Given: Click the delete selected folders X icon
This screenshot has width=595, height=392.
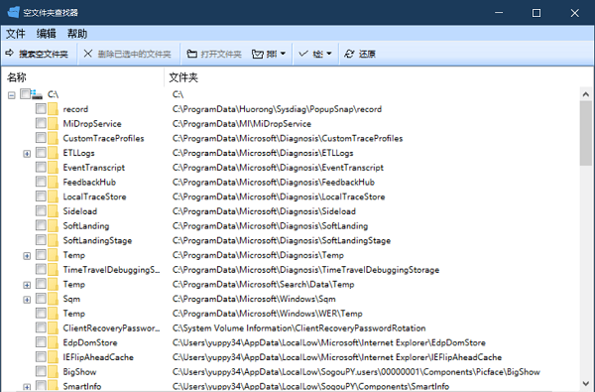Looking at the screenshot, I should click(87, 54).
